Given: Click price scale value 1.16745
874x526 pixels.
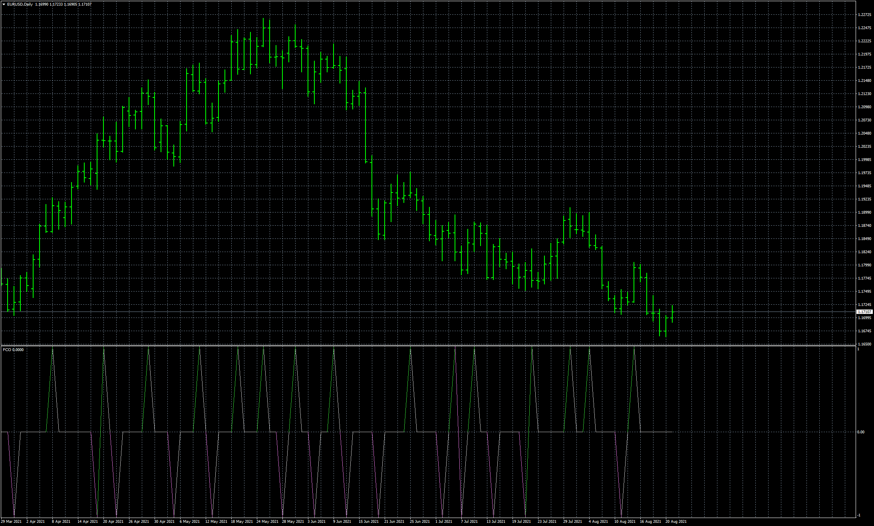Looking at the screenshot, I should (864, 331).
